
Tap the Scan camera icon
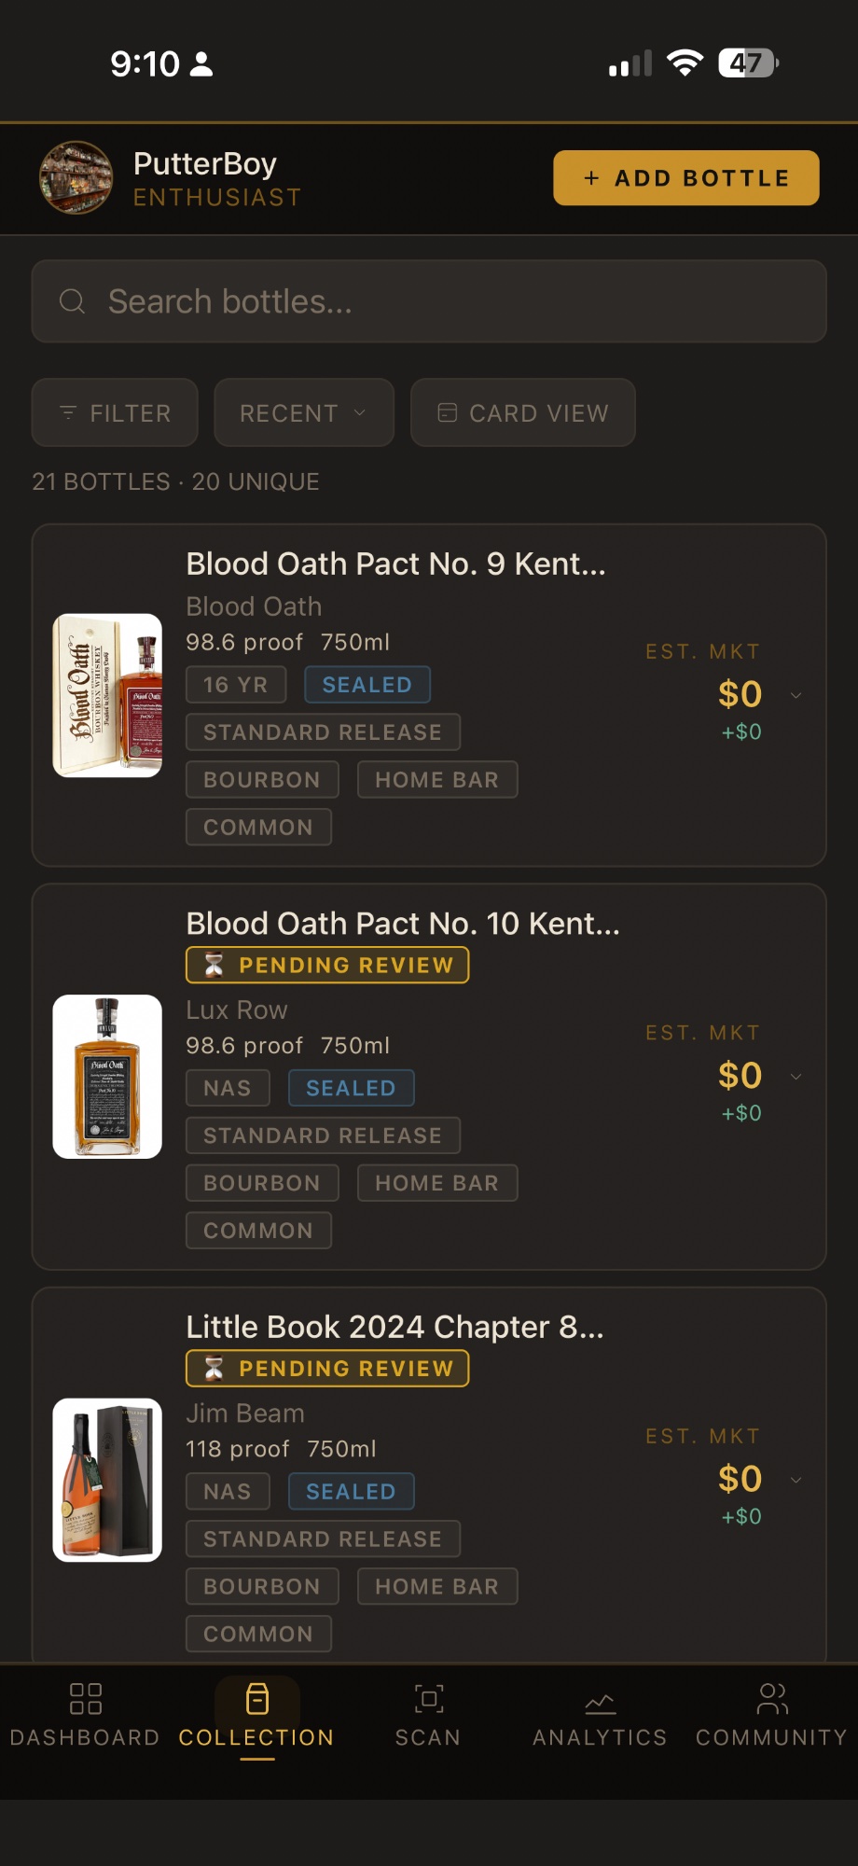click(428, 1698)
